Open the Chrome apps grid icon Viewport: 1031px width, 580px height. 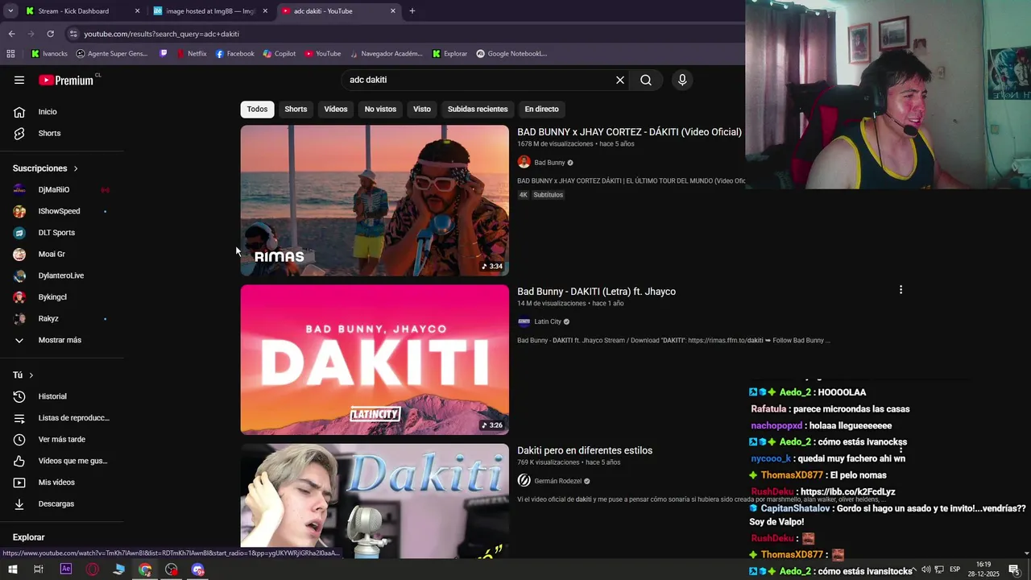pos(10,54)
